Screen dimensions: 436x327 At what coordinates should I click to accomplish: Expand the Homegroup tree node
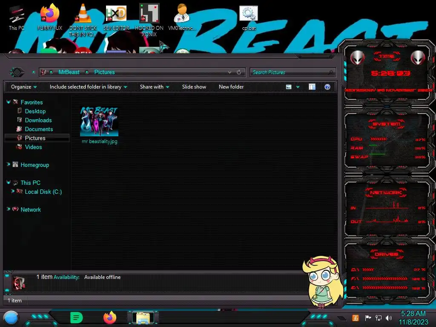coord(9,165)
